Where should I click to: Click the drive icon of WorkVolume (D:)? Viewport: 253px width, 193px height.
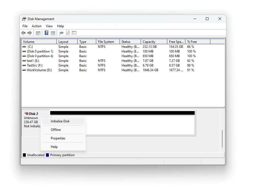[x=24, y=70]
